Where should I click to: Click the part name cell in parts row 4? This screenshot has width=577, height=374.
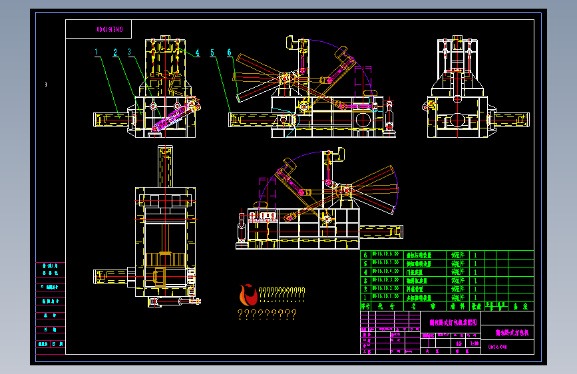(x=425, y=272)
